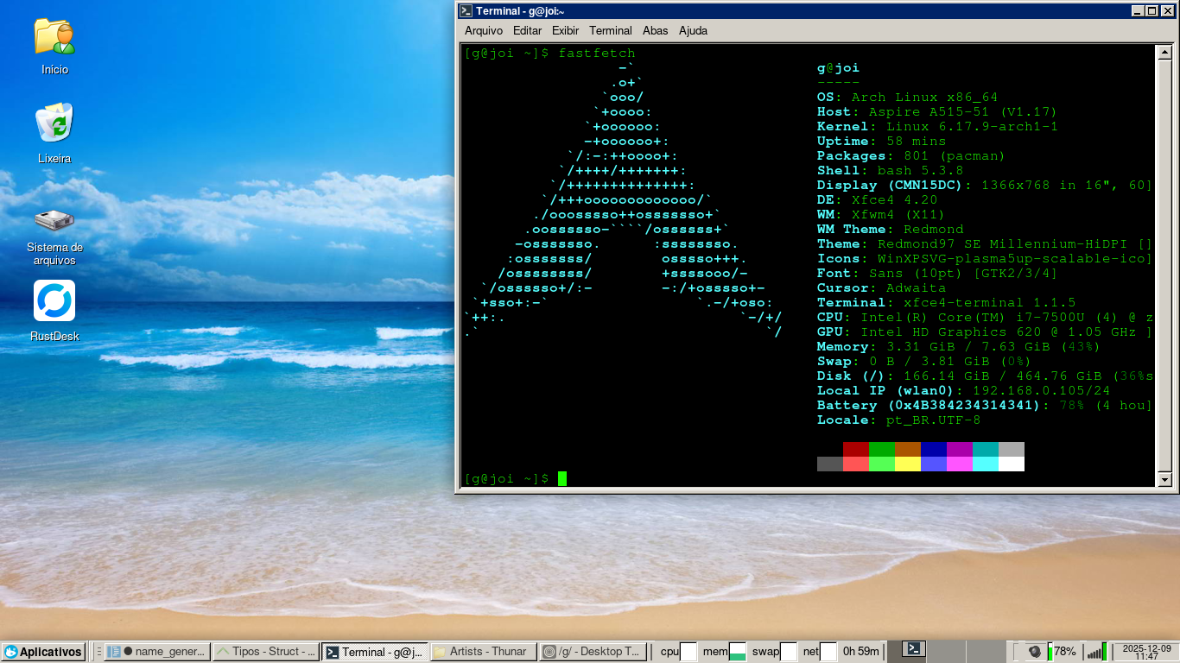Open the Arquivo menu in Terminal
The image size is (1180, 663).
484,30
